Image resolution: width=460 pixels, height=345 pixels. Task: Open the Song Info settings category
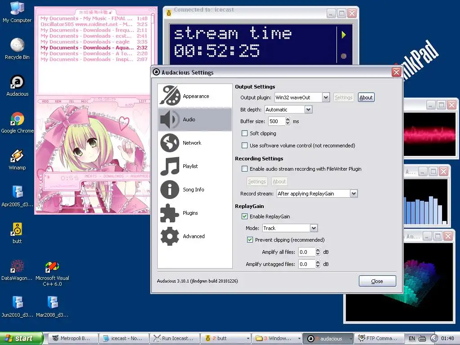point(195,190)
